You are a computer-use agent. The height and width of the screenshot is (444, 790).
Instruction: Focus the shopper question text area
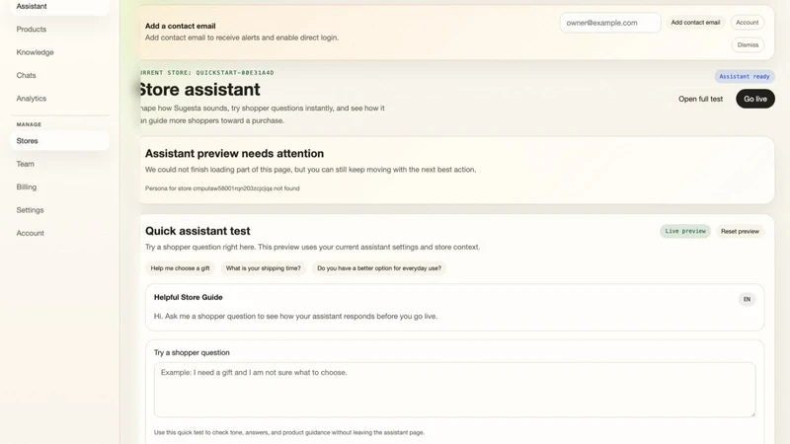(454, 390)
